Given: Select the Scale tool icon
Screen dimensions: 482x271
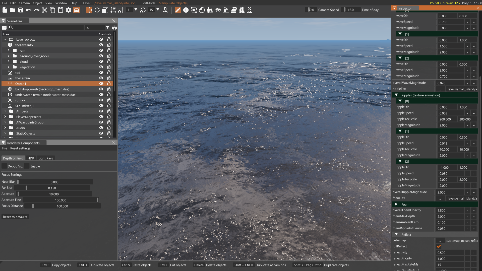Looking at the screenshot, I should tap(105, 10).
